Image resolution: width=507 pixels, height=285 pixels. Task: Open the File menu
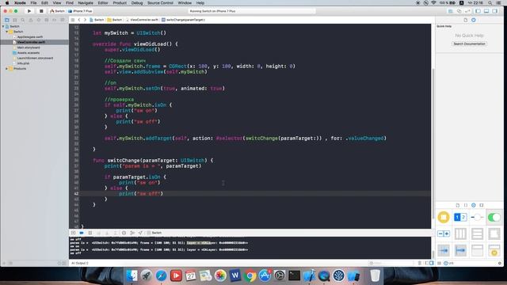click(x=33, y=3)
